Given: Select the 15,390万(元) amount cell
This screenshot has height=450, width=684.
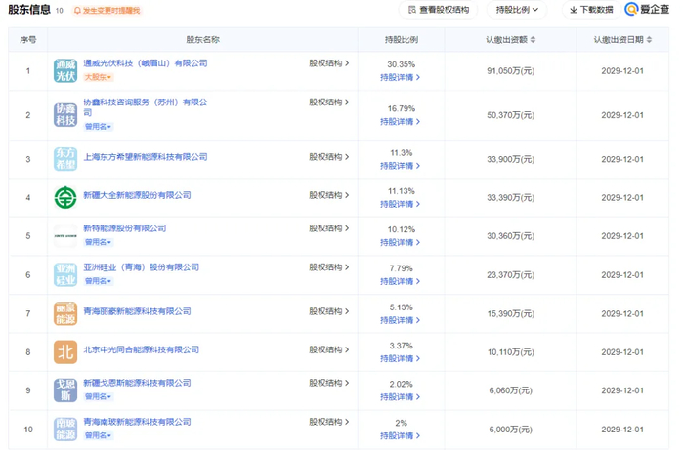Looking at the screenshot, I should tap(511, 314).
